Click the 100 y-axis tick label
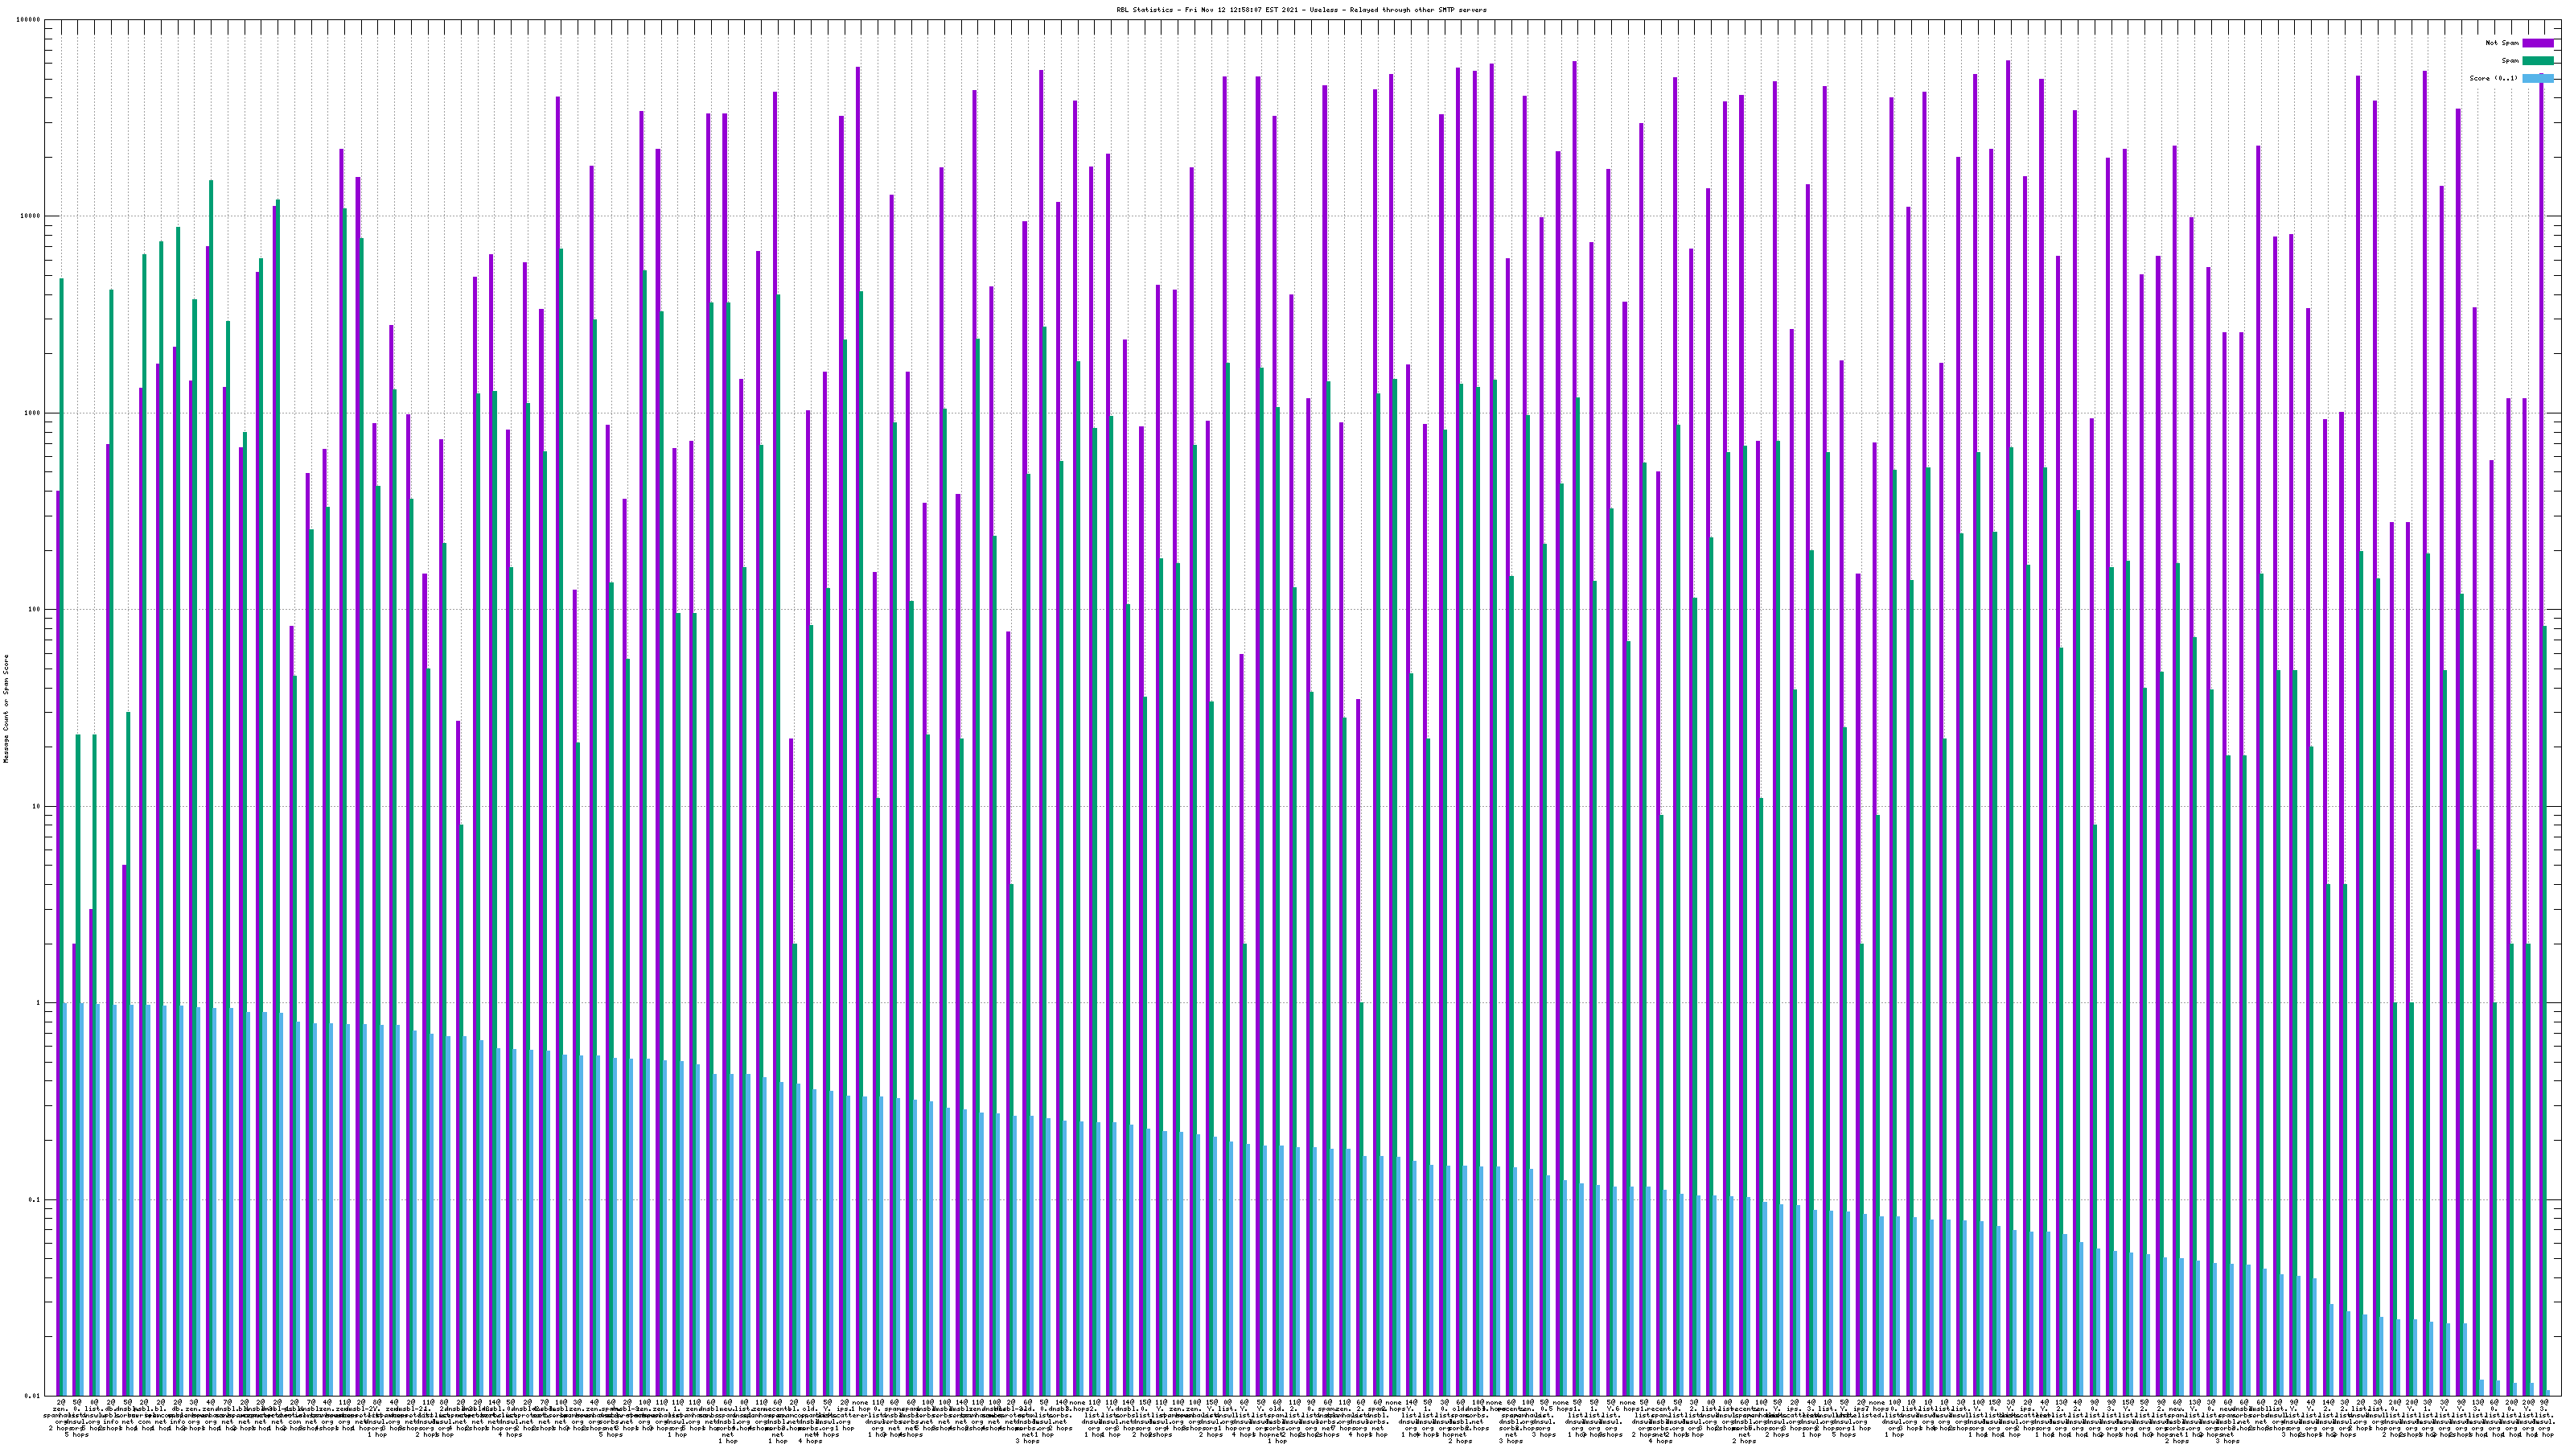 35,610
